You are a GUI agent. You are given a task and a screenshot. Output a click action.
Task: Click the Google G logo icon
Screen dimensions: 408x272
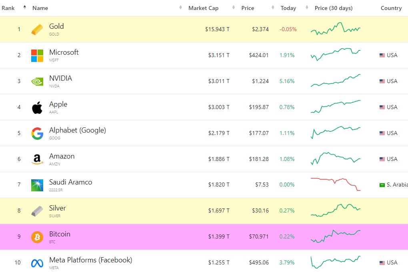click(37, 133)
